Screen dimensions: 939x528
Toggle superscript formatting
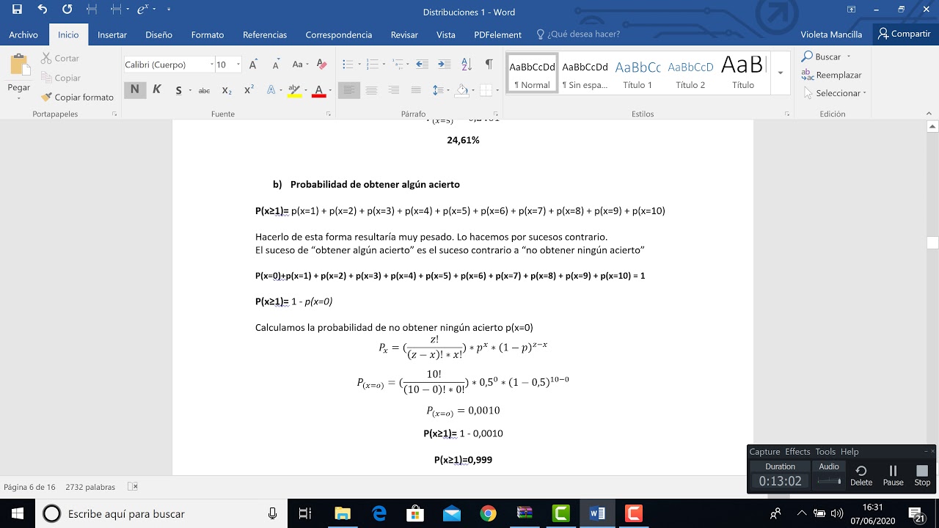(249, 89)
